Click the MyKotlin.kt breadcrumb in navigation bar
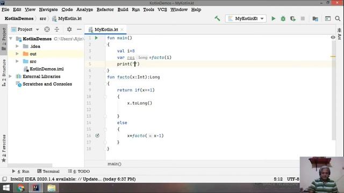Image resolution: width=344 pixels, height=193 pixels. point(67,19)
